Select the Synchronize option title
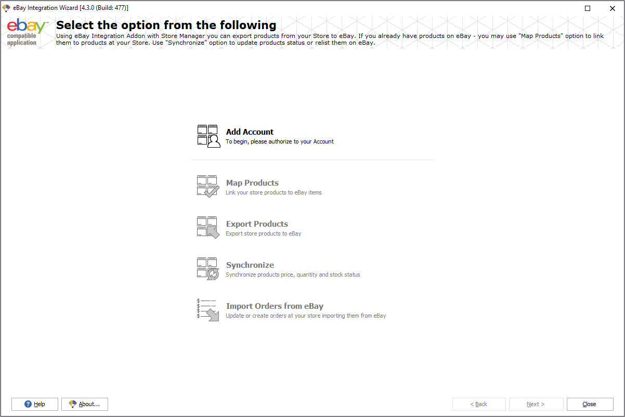 (250, 265)
